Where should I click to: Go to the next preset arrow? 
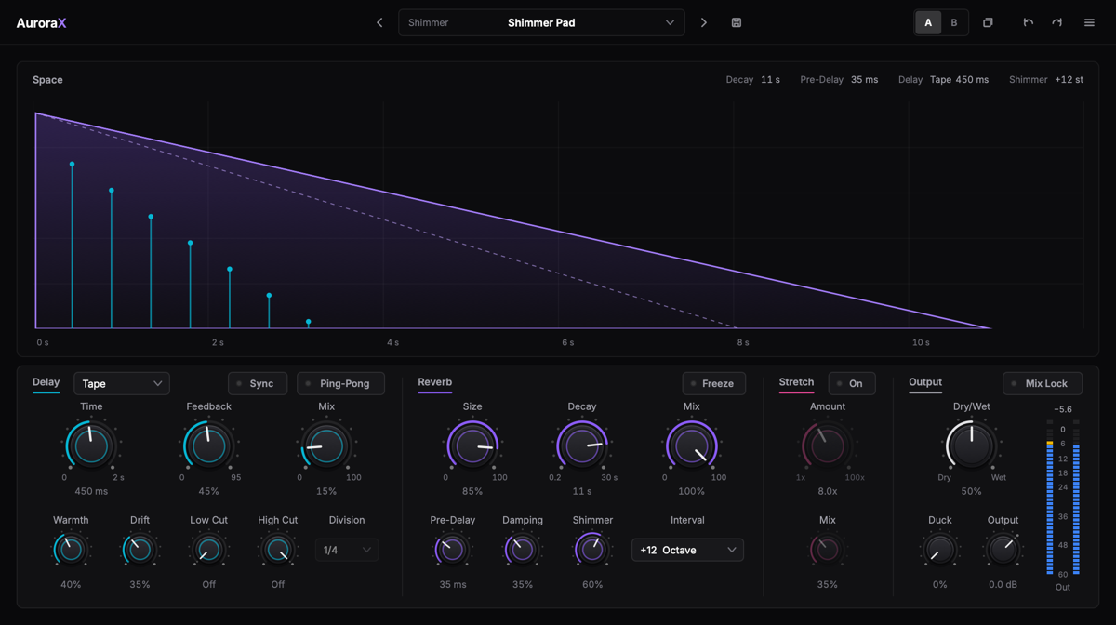(x=704, y=22)
